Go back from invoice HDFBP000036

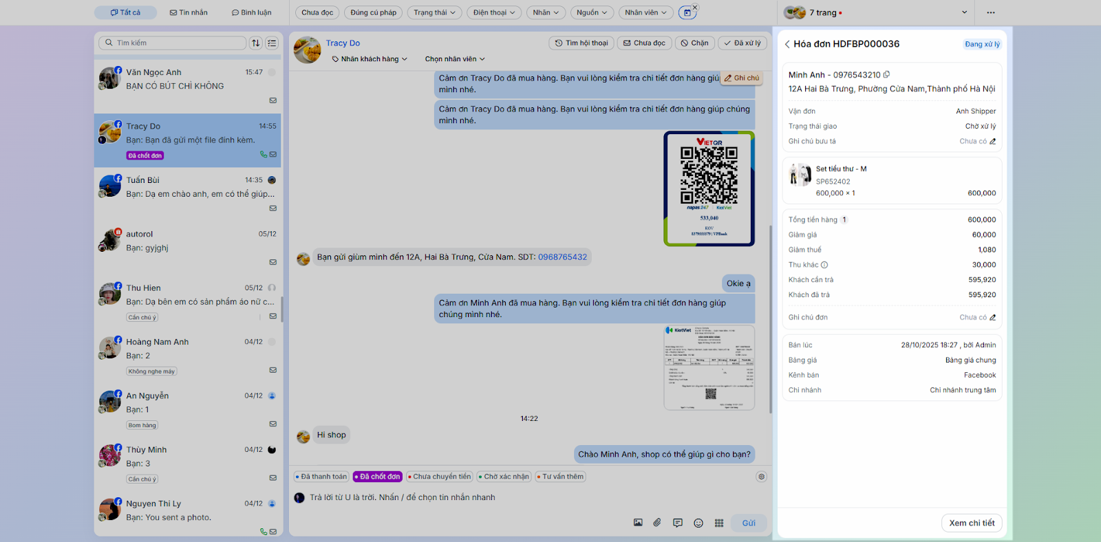pyautogui.click(x=787, y=44)
